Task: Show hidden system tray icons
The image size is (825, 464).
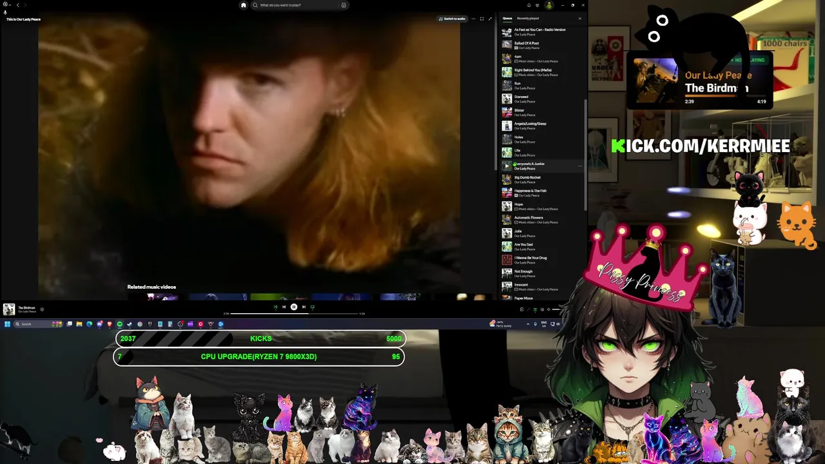Action: point(528,324)
